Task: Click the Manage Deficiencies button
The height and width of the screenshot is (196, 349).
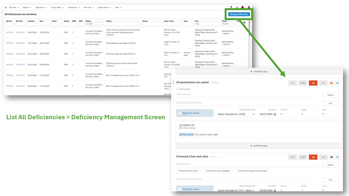Action: coord(239,14)
